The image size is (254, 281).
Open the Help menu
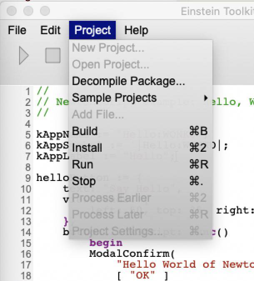pyautogui.click(x=136, y=30)
